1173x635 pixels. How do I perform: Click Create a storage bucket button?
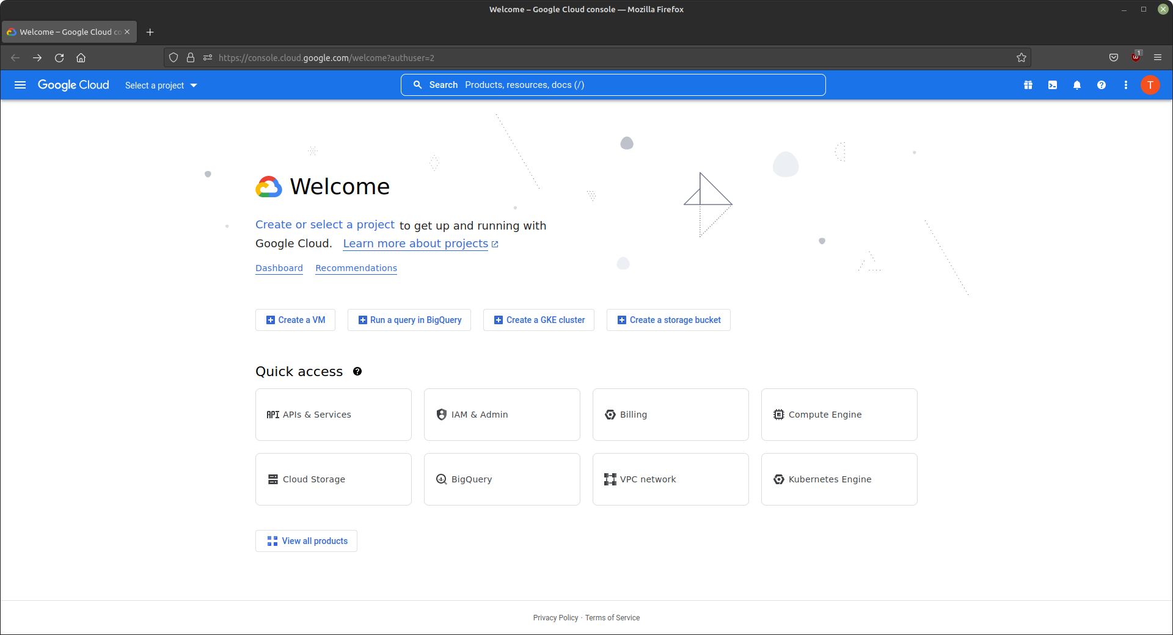668,320
